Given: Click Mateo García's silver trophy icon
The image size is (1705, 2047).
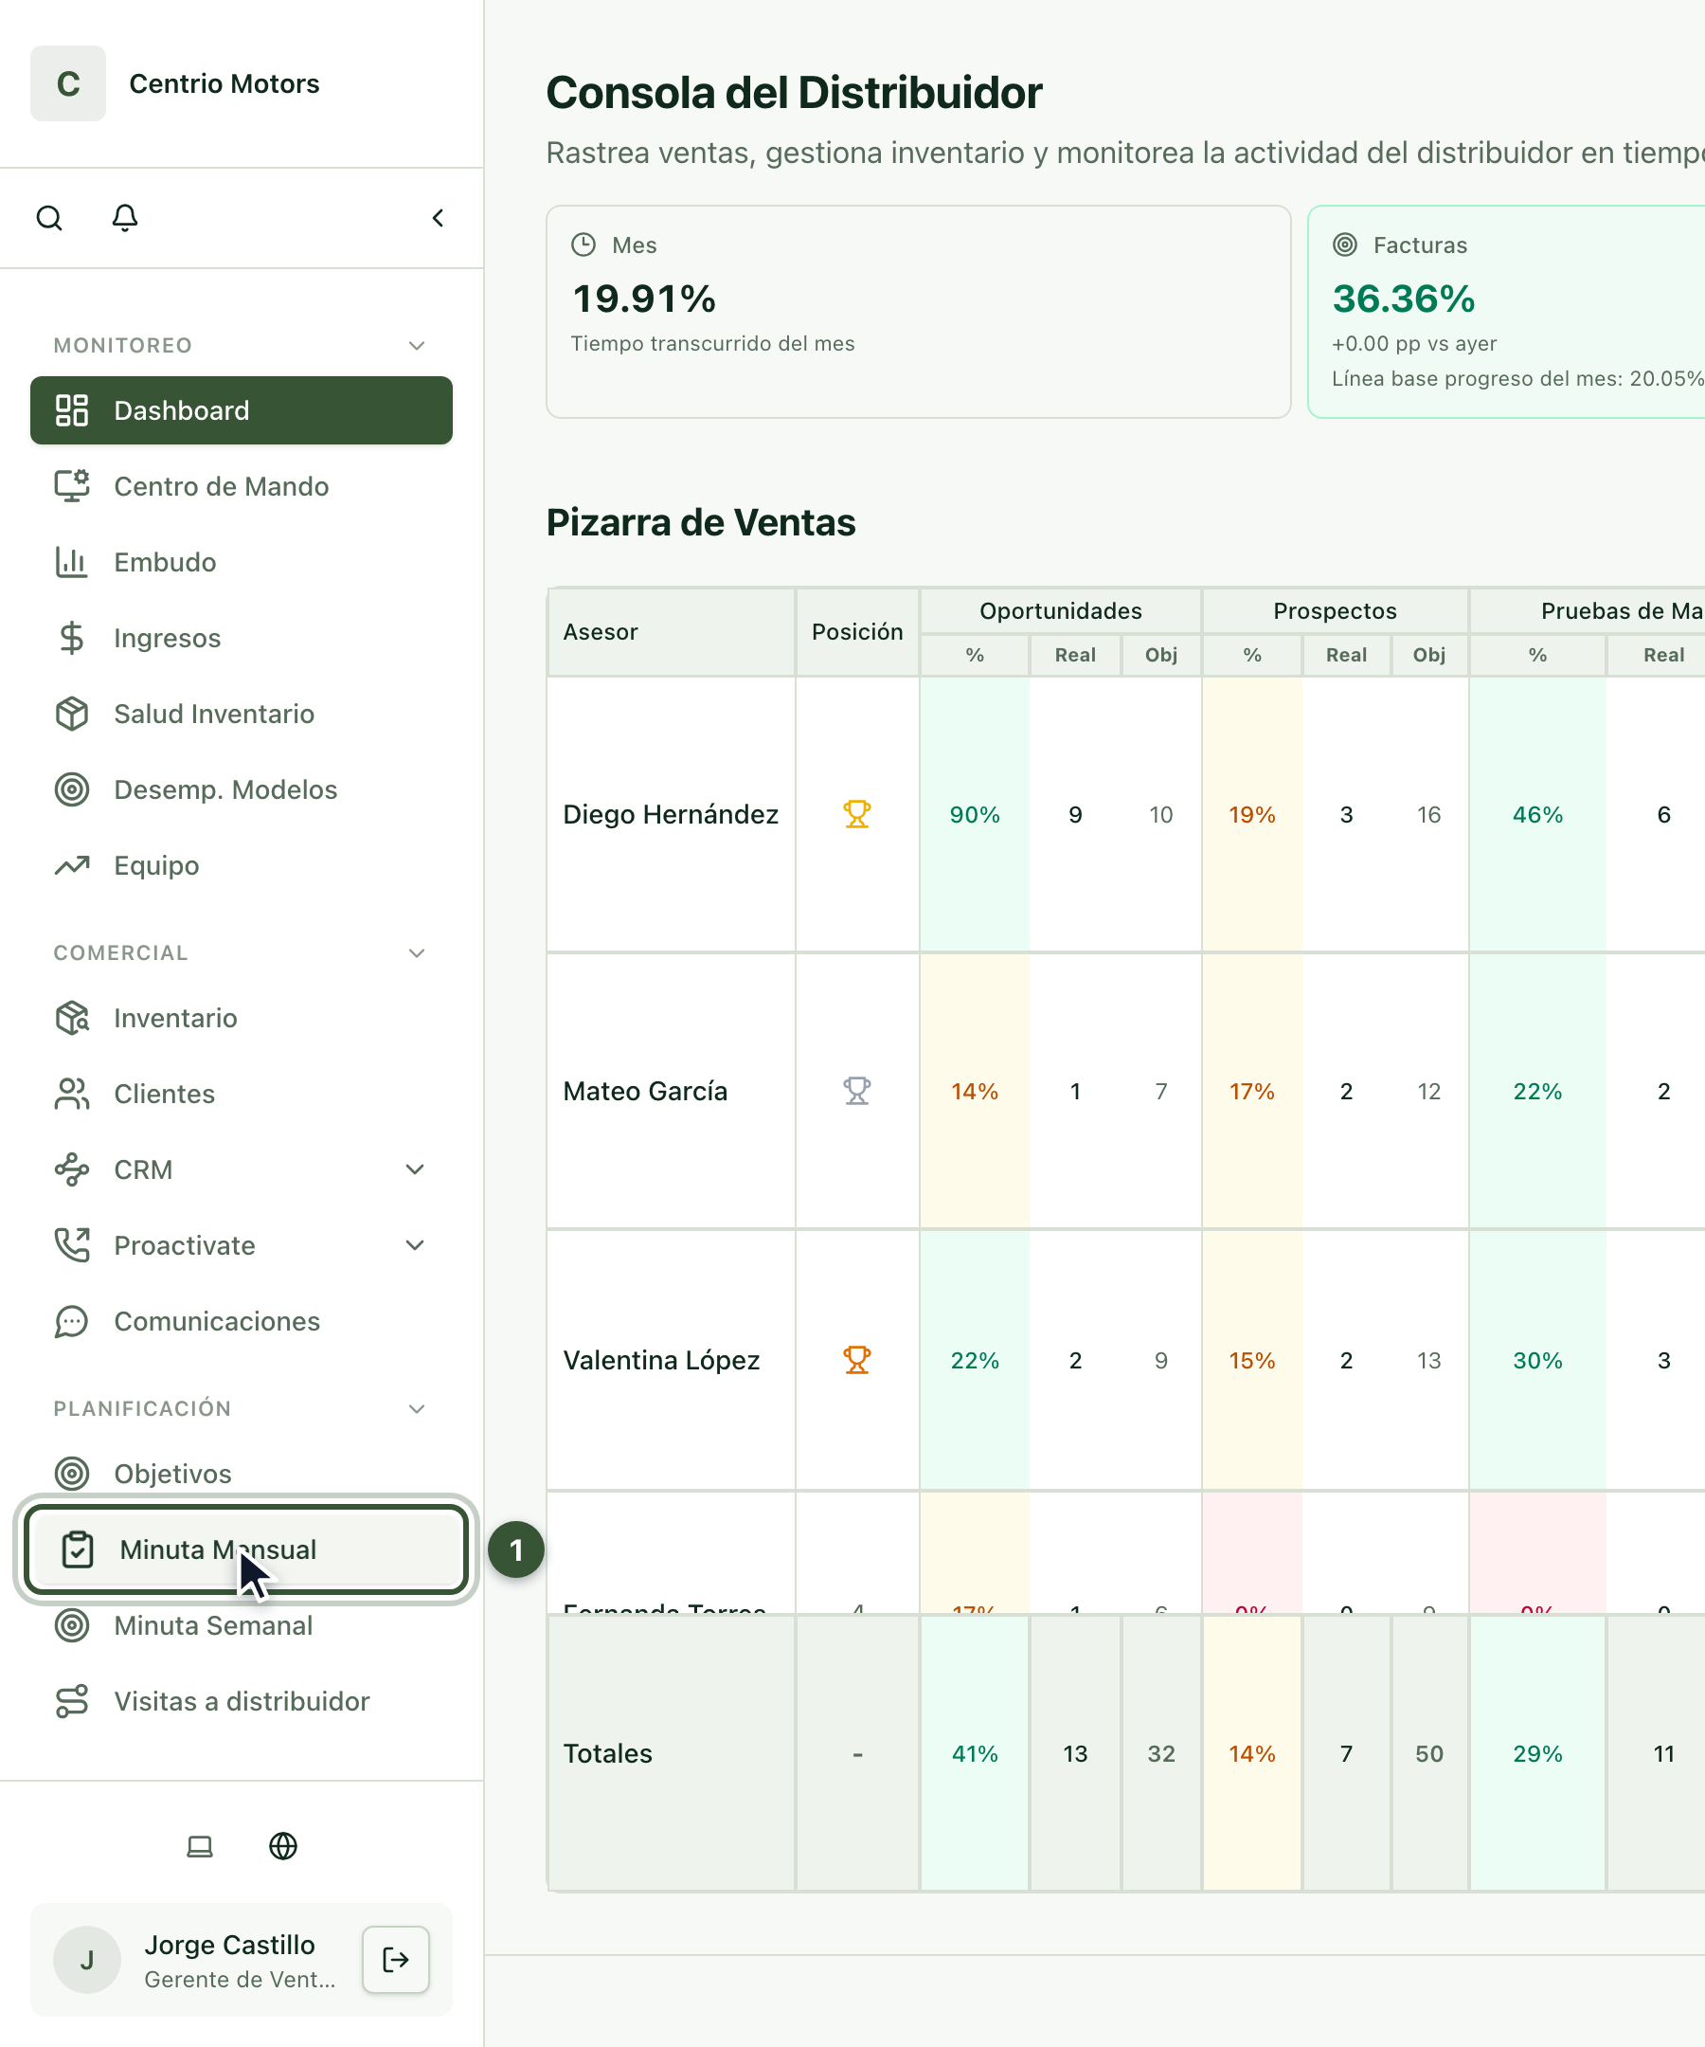Looking at the screenshot, I should [x=856, y=1091].
